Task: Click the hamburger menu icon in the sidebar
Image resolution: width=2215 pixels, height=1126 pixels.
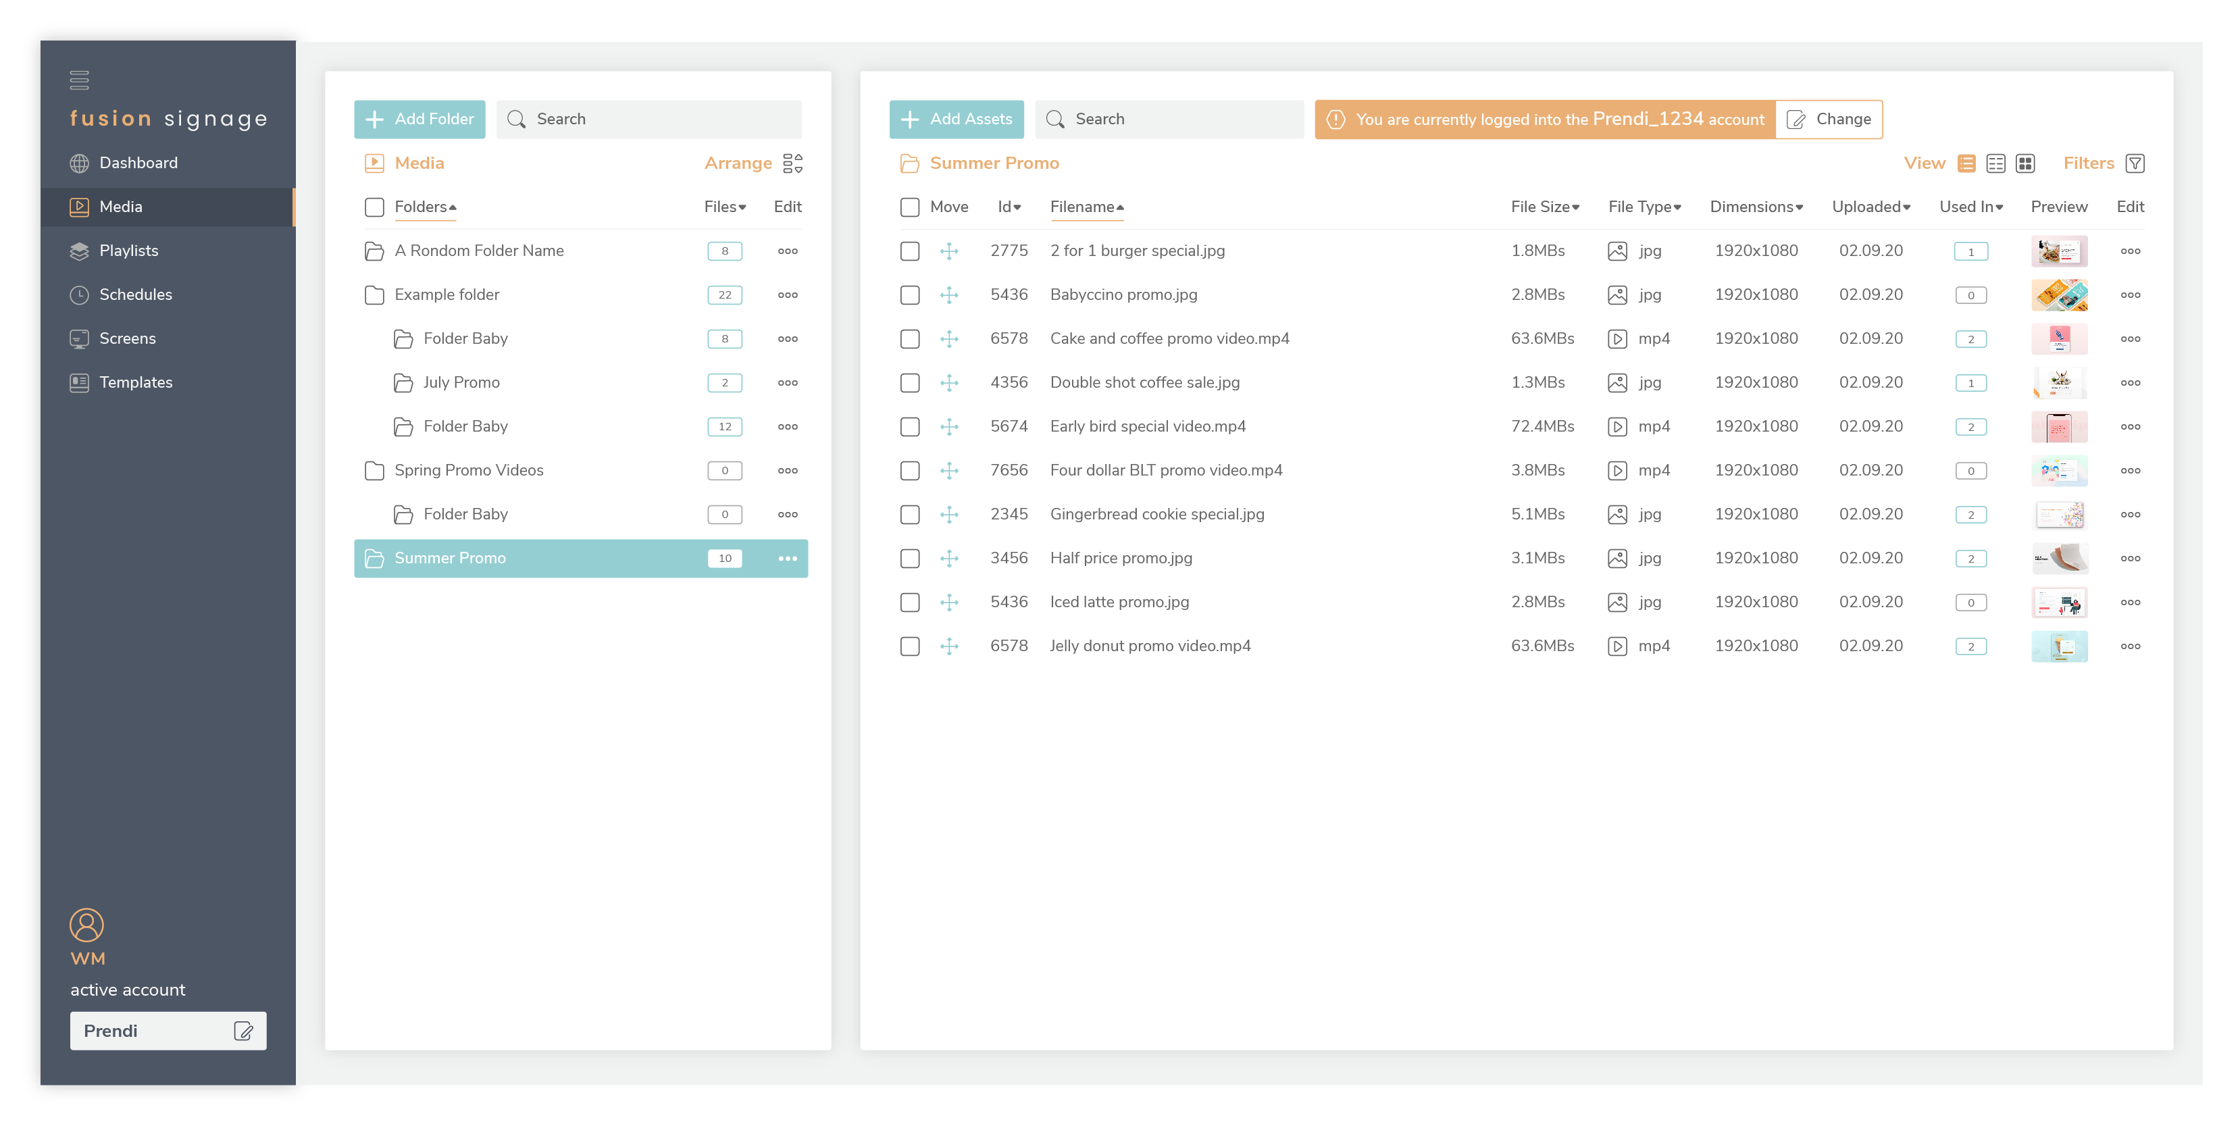Action: coord(79,80)
